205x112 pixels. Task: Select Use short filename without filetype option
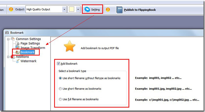(x=60, y=78)
